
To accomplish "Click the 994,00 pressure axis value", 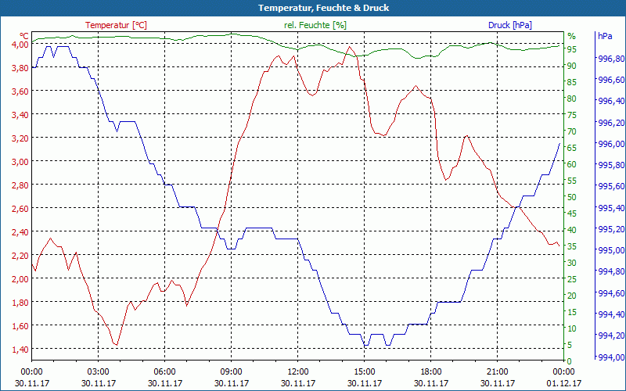I will coord(610,357).
